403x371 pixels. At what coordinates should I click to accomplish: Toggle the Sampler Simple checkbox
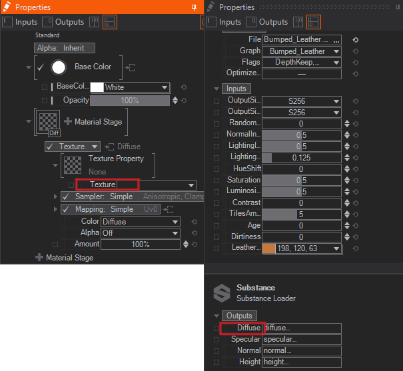[65, 196]
